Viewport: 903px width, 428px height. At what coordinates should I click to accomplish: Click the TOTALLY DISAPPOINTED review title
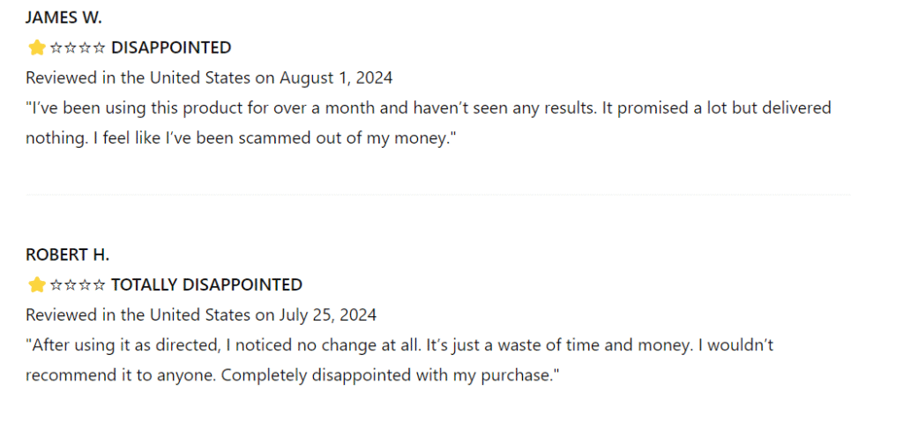pyautogui.click(x=206, y=284)
